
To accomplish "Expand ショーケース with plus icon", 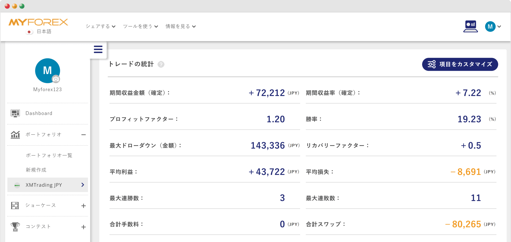I will point(83,206).
